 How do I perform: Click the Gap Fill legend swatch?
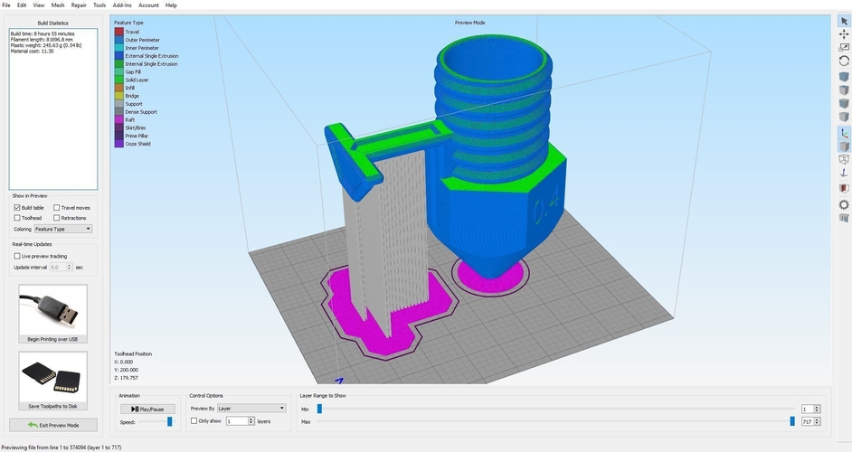(118, 71)
